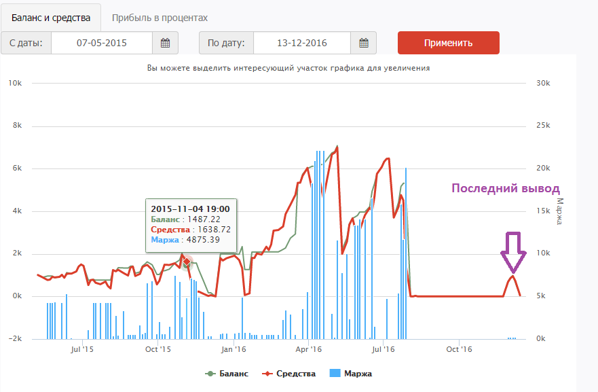Click the Oct '16 axis label

click(x=459, y=349)
